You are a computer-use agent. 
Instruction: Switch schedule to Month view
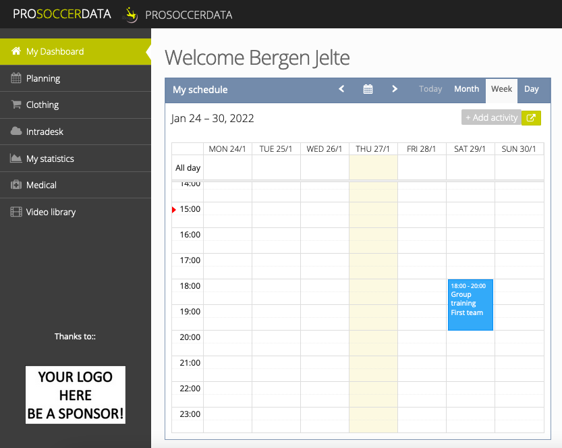[466, 89]
